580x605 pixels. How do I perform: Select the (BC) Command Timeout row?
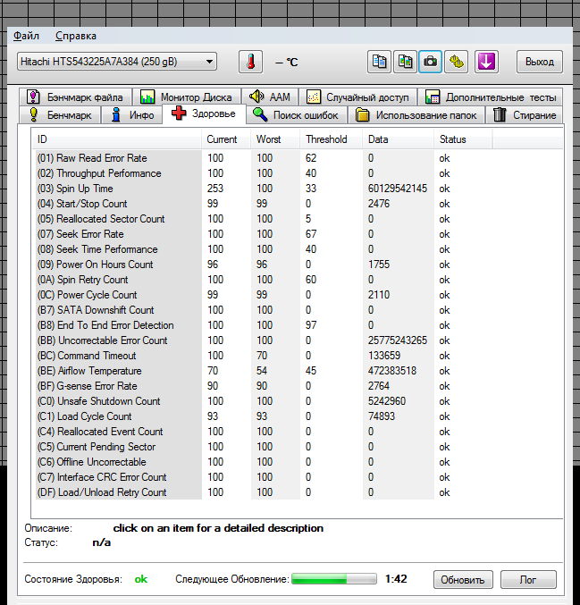tap(263, 356)
